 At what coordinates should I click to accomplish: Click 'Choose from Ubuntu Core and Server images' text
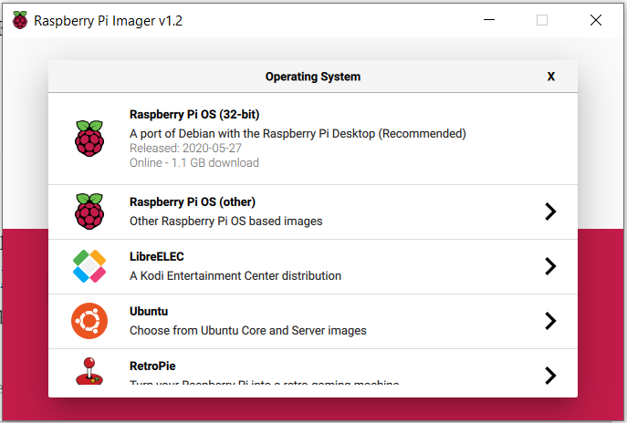coord(248,331)
